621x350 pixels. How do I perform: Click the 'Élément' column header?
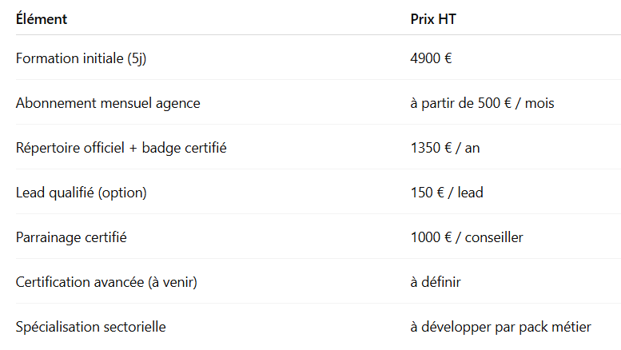point(42,19)
